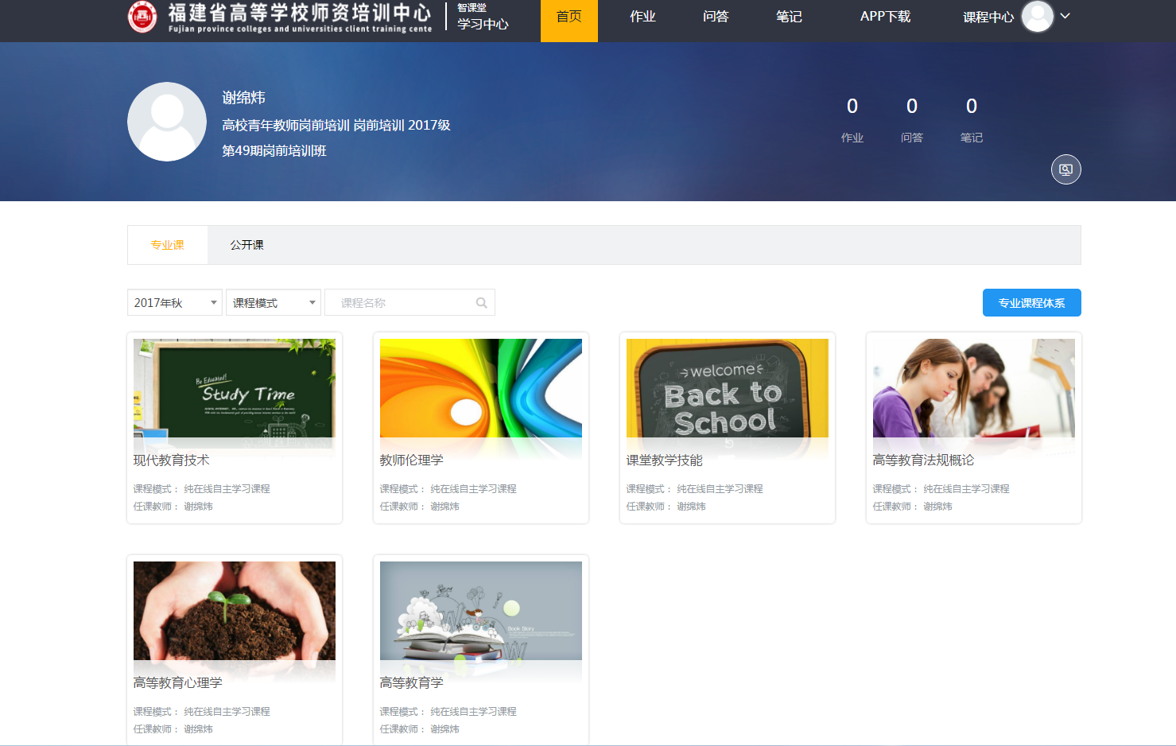This screenshot has width=1176, height=746.
Task: Open the 2017年秋 semester dropdown
Action: pyautogui.click(x=175, y=303)
